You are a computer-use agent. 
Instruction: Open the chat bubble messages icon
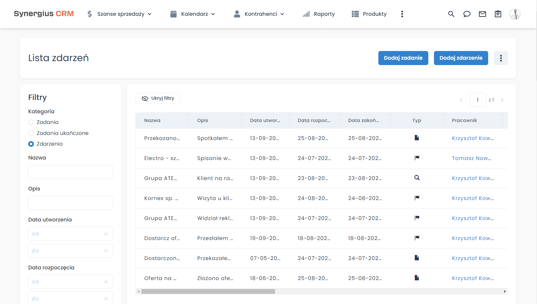click(x=467, y=14)
